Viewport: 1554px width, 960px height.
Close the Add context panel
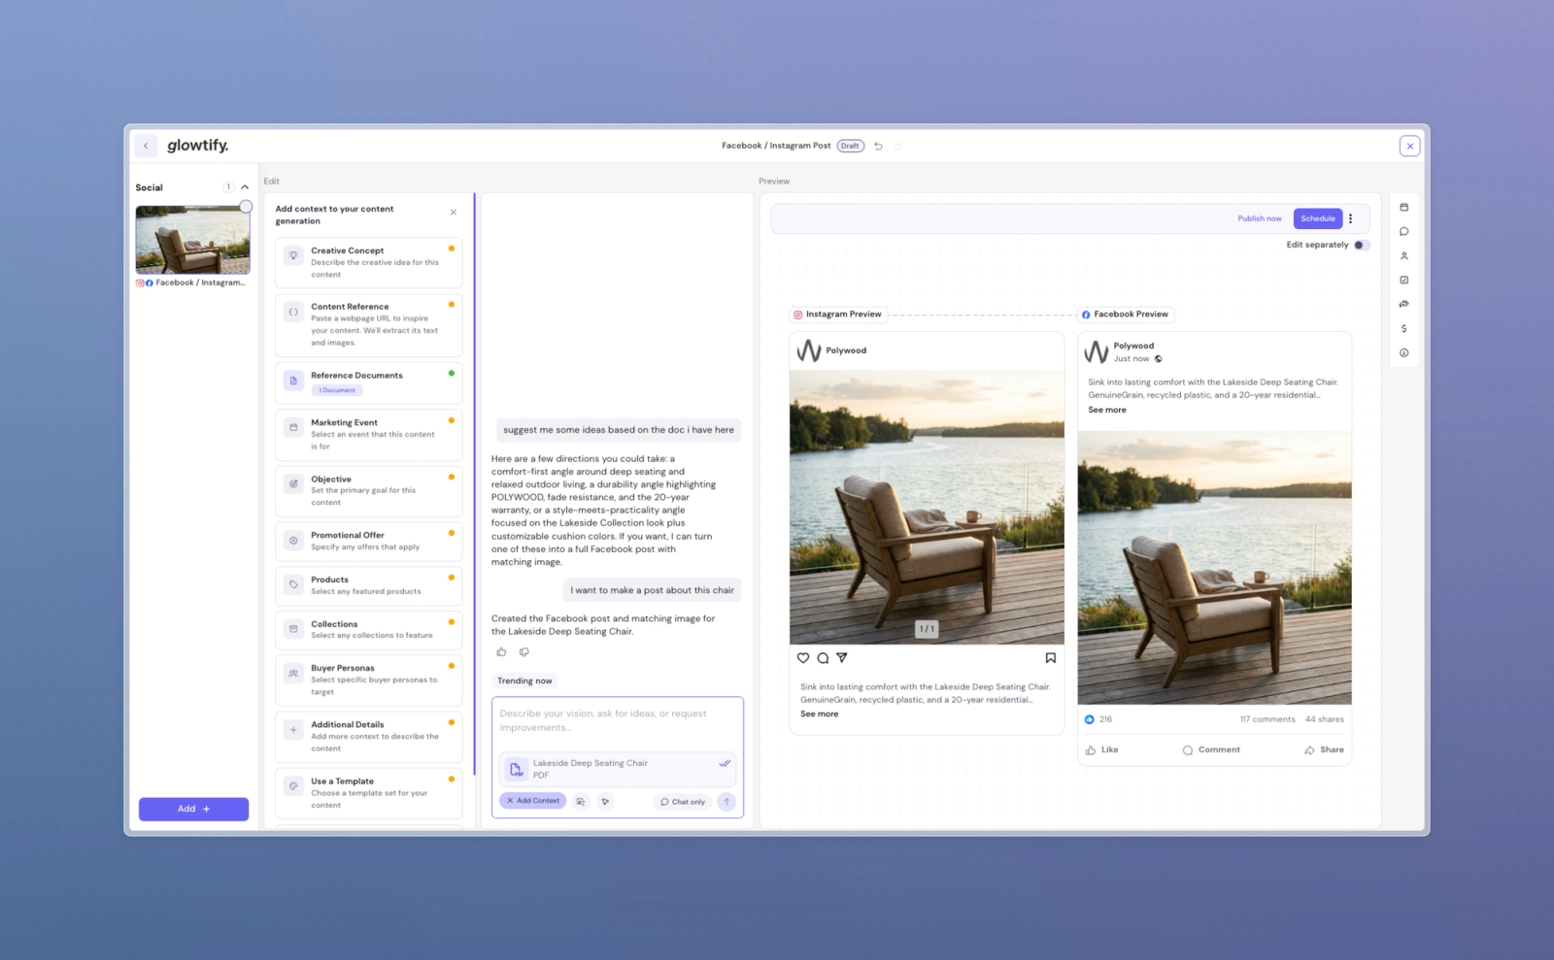pyautogui.click(x=453, y=213)
